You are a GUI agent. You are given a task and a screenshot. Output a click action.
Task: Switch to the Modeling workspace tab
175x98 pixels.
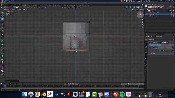pyautogui.click(x=30, y=5)
